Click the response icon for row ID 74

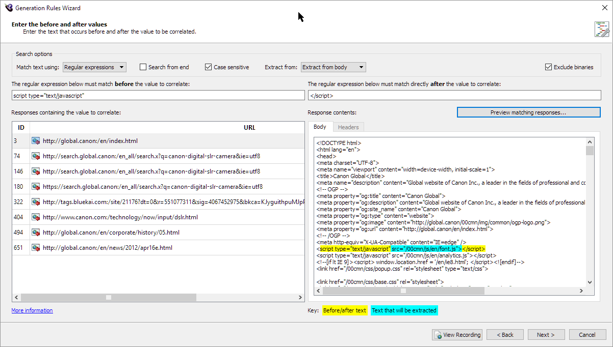point(36,156)
